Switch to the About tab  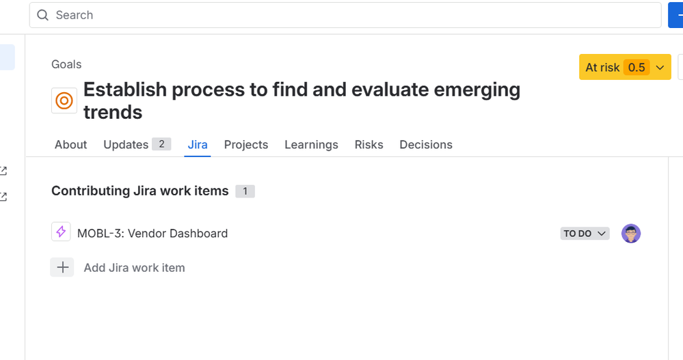click(x=70, y=145)
